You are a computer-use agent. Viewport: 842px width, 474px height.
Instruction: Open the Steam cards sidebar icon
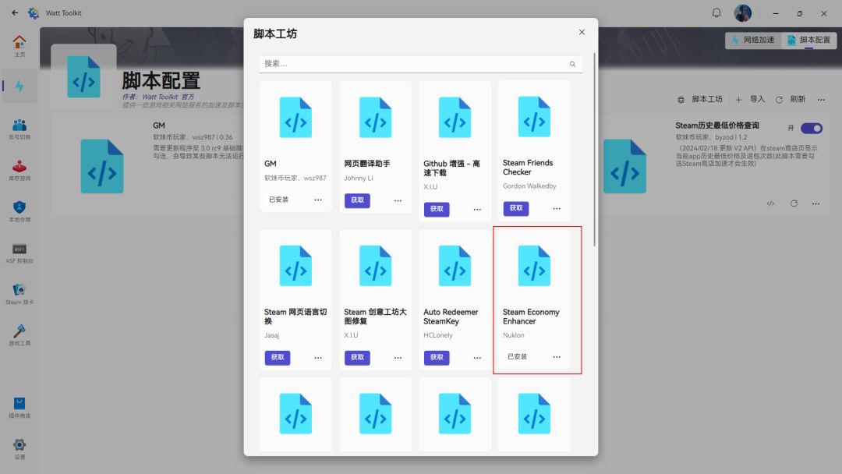(x=19, y=294)
